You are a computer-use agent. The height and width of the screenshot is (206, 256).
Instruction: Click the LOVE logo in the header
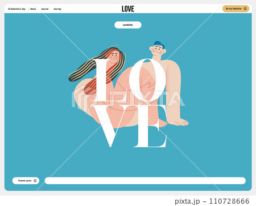tap(128, 9)
